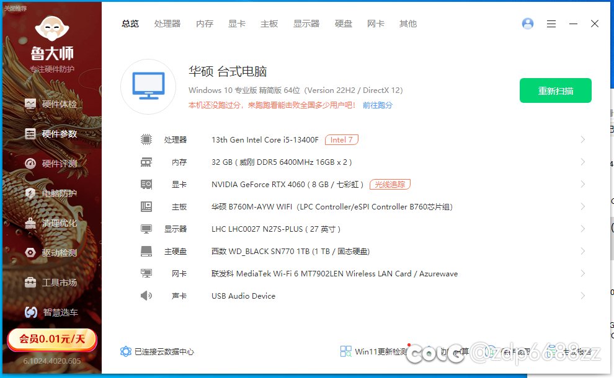The width and height of the screenshot is (614, 378).
Task: Expand the 13th Gen Intel Core row chevron
Action: pos(582,139)
